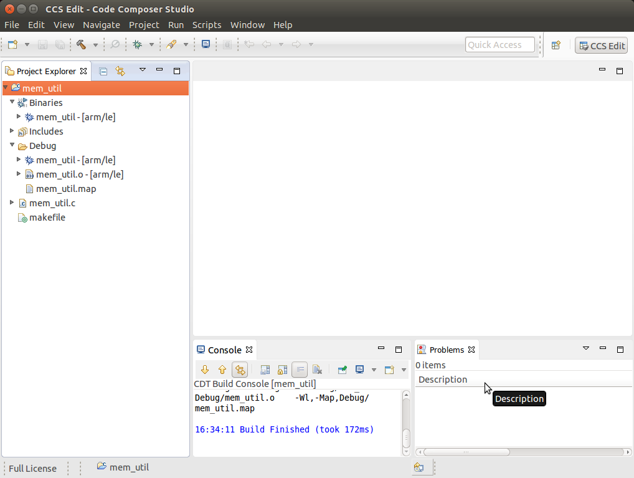Jump to next error in console
Image resolution: width=634 pixels, height=478 pixels.
point(204,370)
